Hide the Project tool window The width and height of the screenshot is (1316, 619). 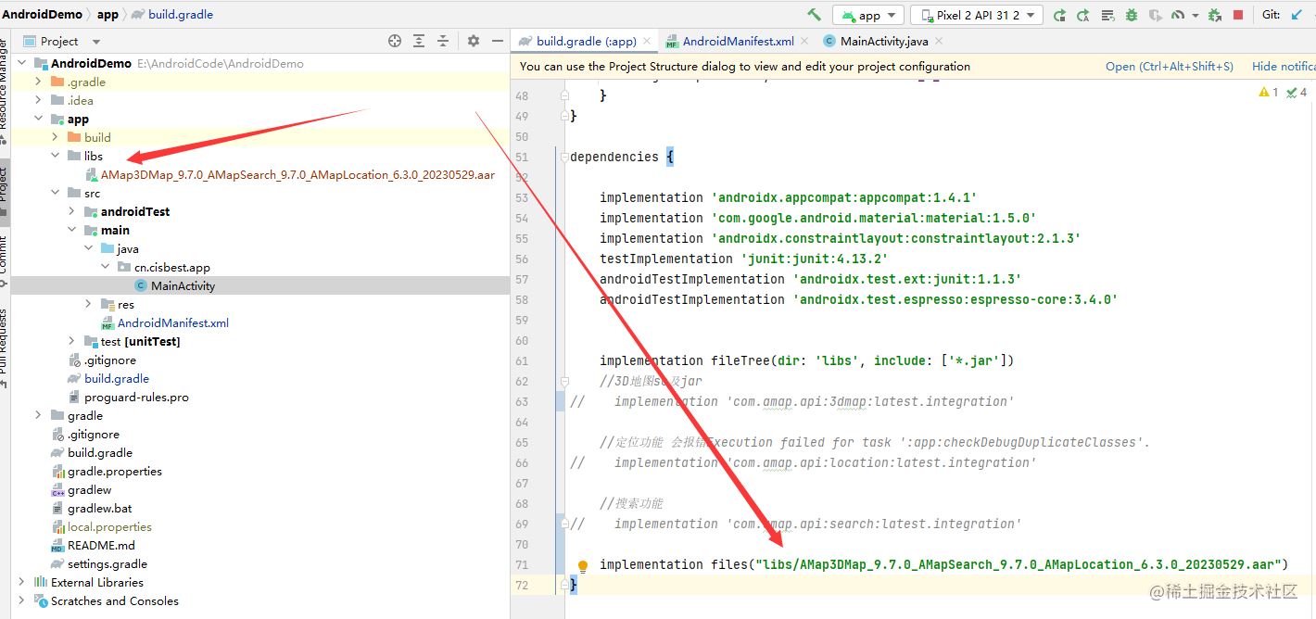(498, 41)
